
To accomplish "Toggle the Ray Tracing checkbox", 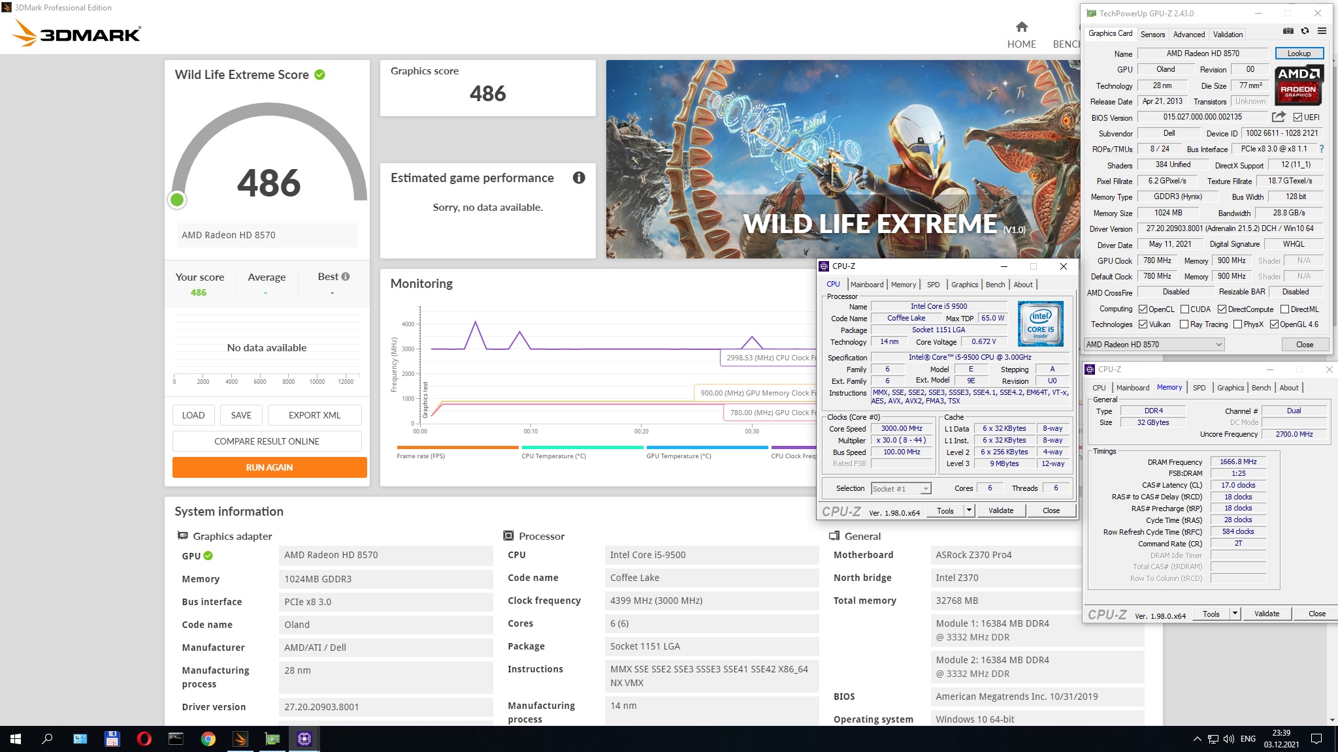I will point(1184,324).
